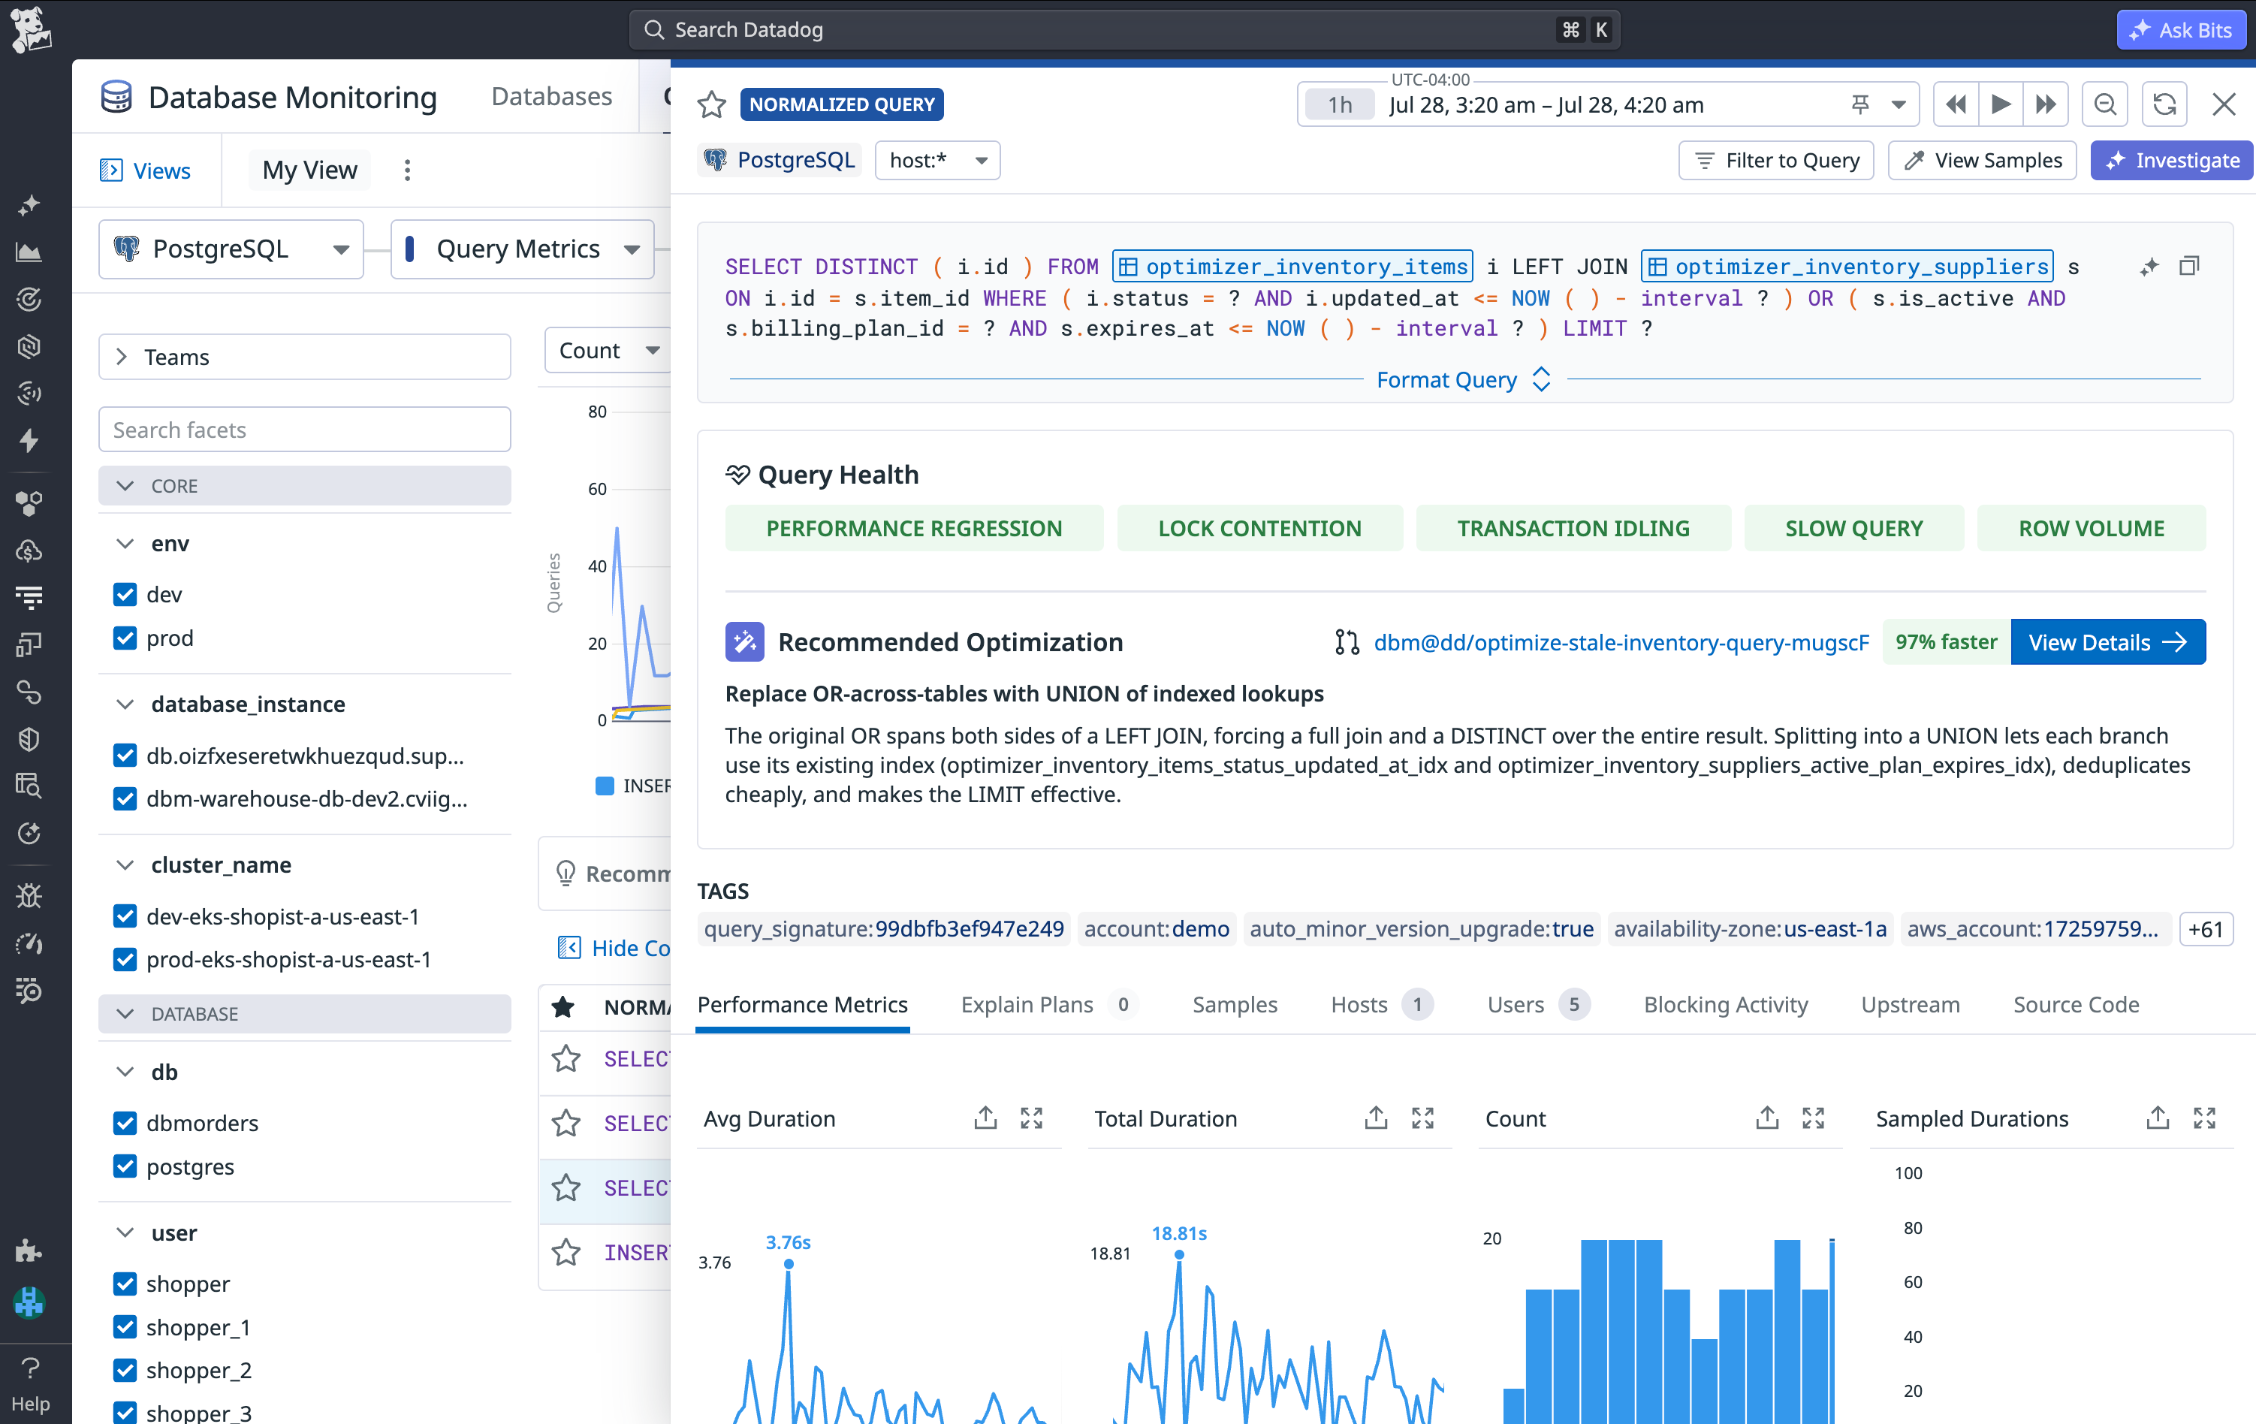
Task: Open the dbm@dd/optimize-stale-inventory-query branch link
Action: (1621, 641)
